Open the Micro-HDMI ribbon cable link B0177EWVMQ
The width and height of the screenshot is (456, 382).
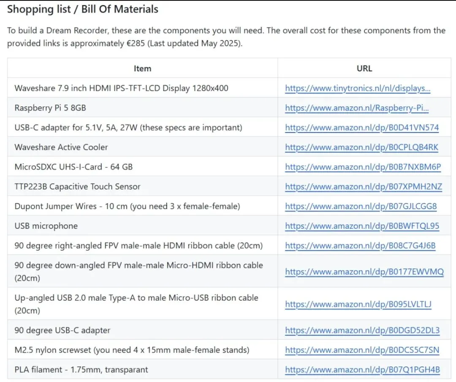point(364,272)
